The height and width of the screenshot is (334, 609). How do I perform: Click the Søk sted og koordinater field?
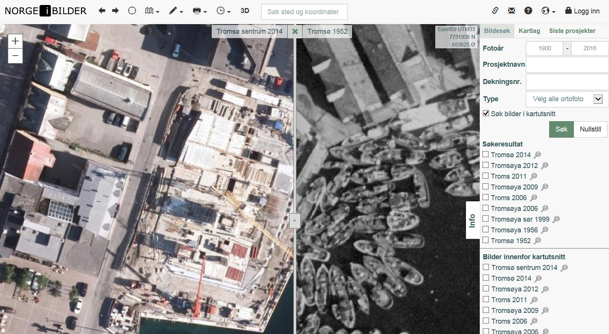pos(304,12)
